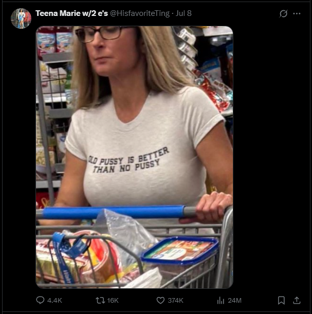
Task: Click the 4.4K replies count
Action: point(54,301)
